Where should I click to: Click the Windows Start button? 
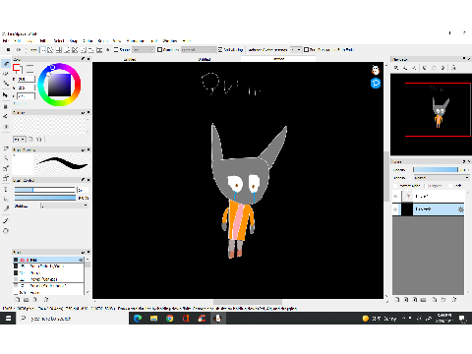click(x=8, y=319)
